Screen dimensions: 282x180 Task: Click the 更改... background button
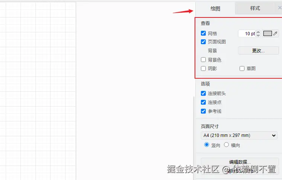pos(258,50)
